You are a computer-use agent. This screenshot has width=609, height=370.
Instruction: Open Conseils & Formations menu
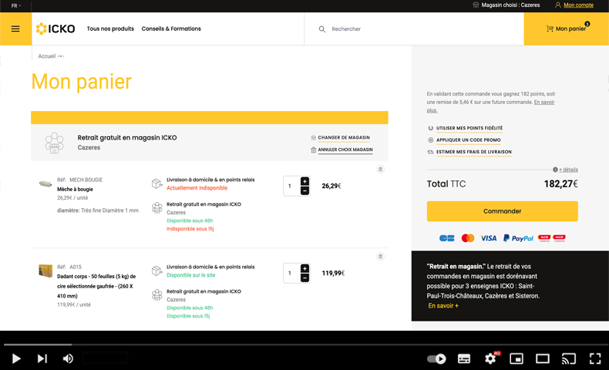coord(171,29)
